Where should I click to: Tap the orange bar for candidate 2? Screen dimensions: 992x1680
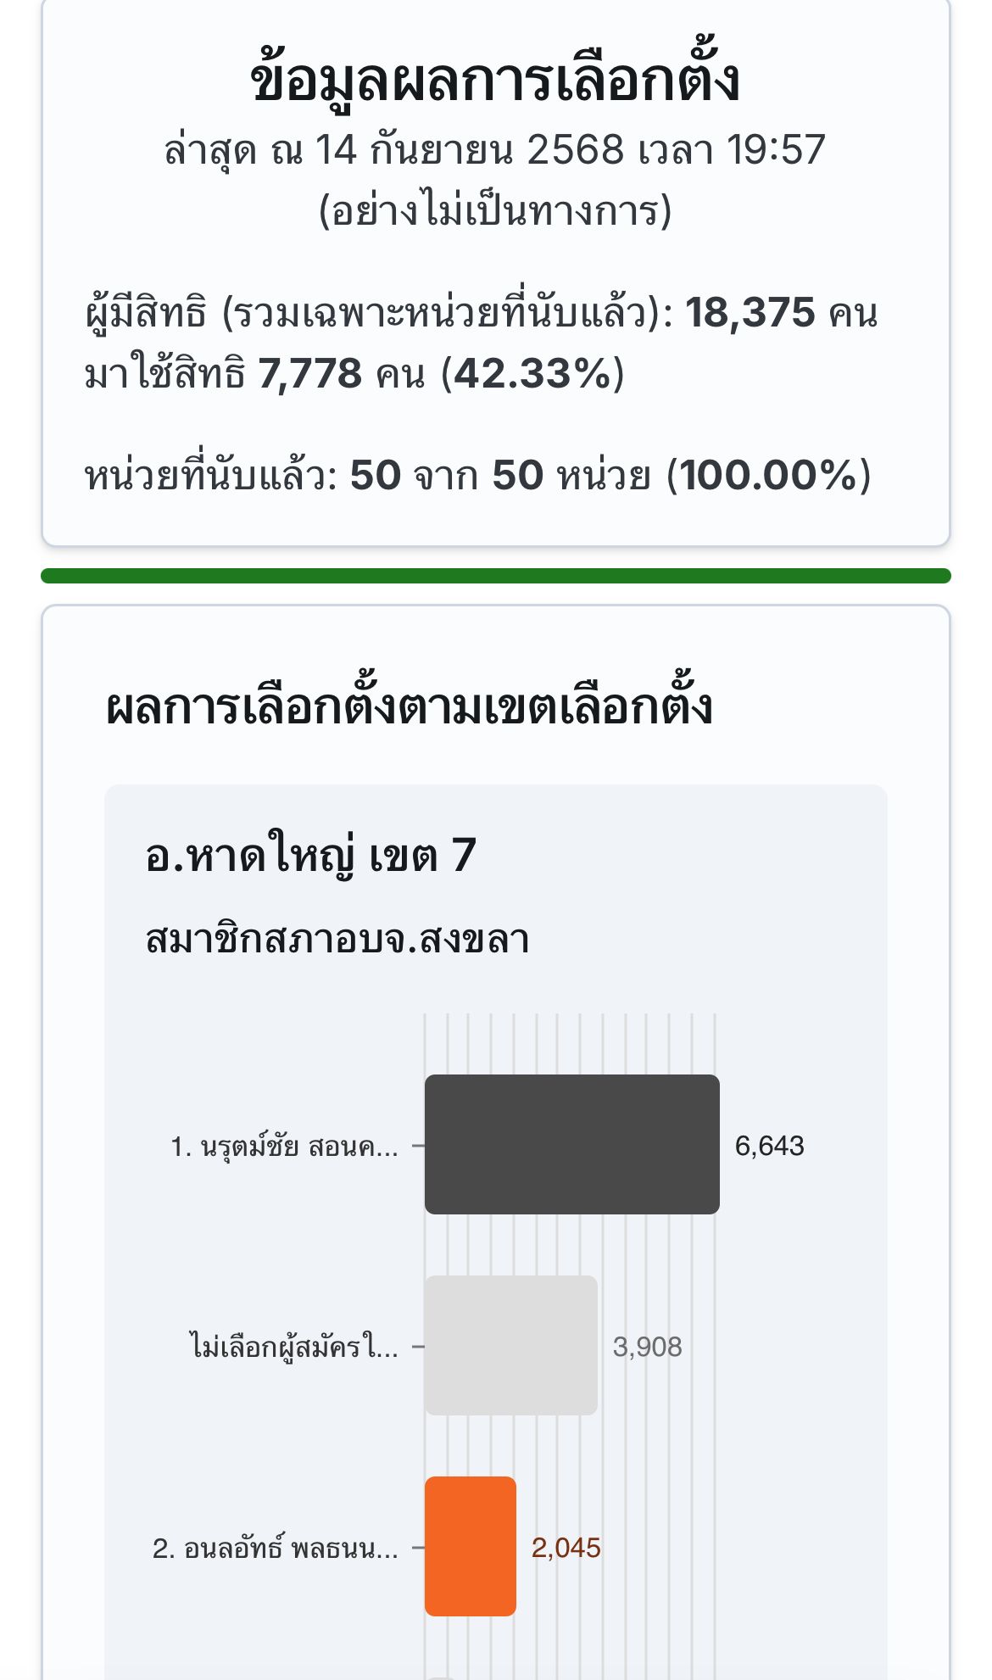[470, 1546]
